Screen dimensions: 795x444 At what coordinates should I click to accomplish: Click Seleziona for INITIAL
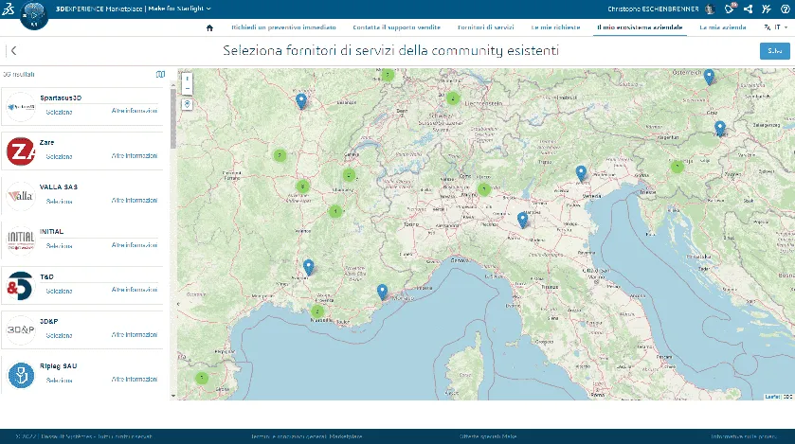tap(59, 246)
